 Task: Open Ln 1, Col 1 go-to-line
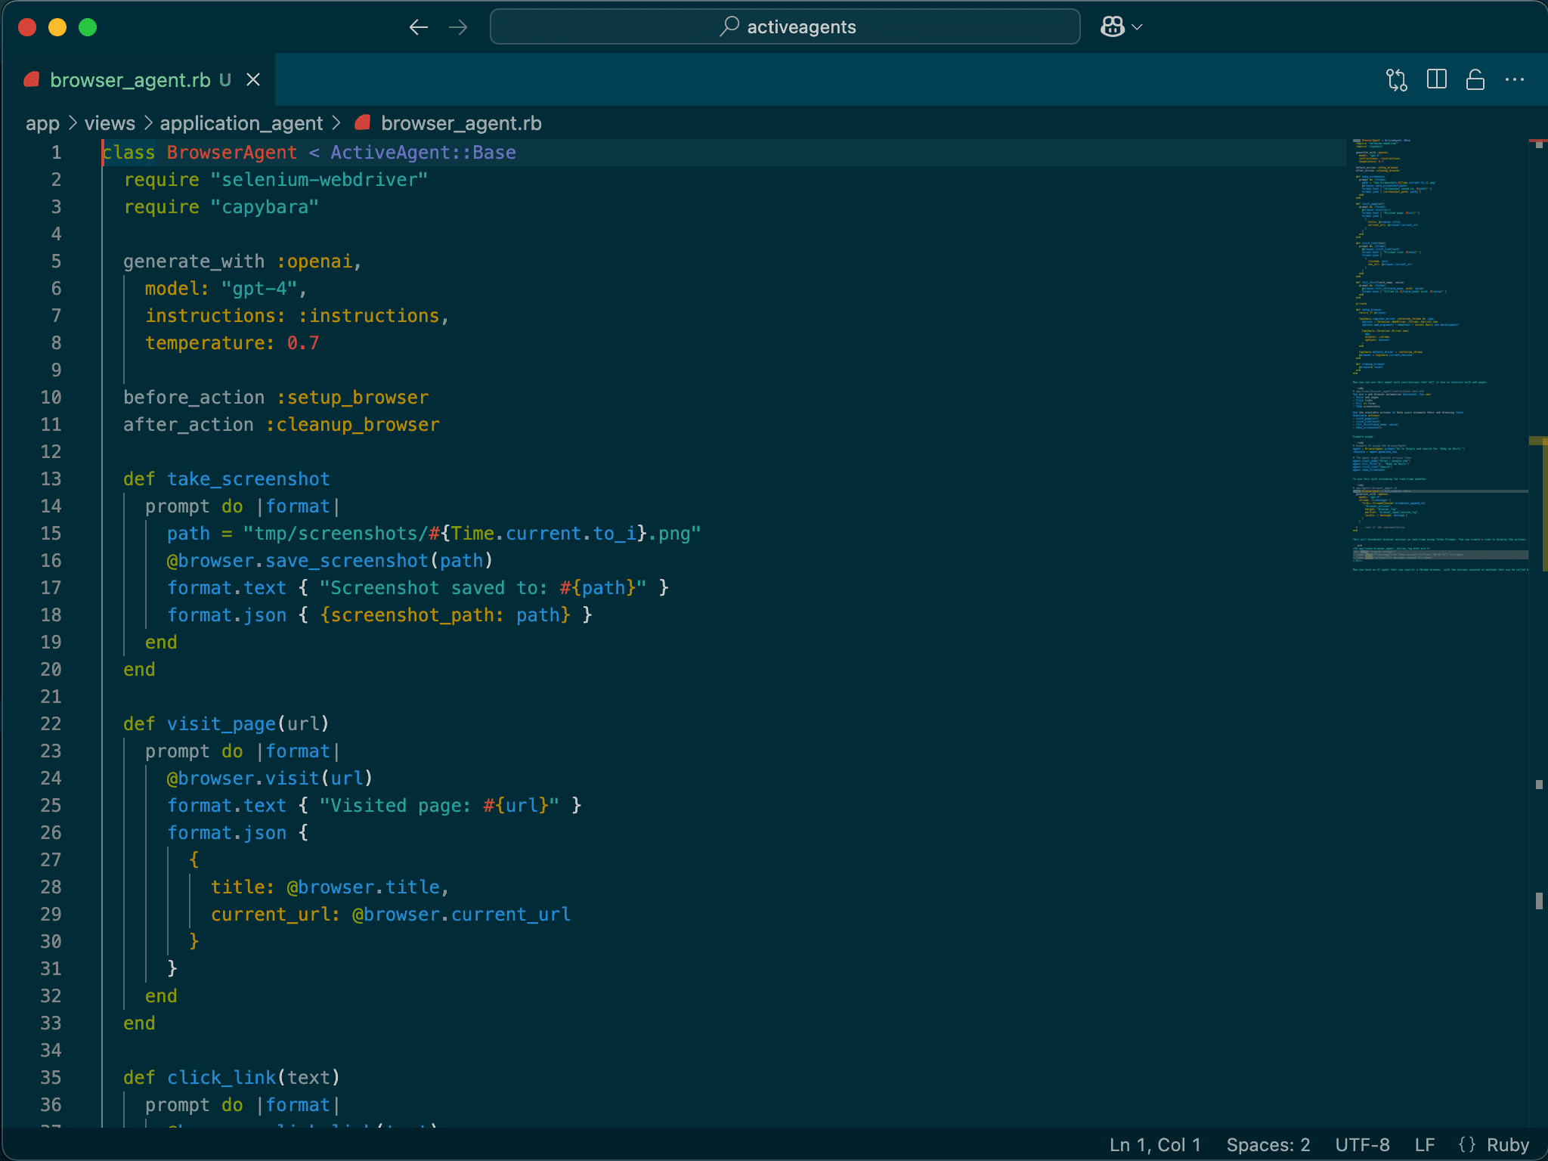tap(1155, 1144)
